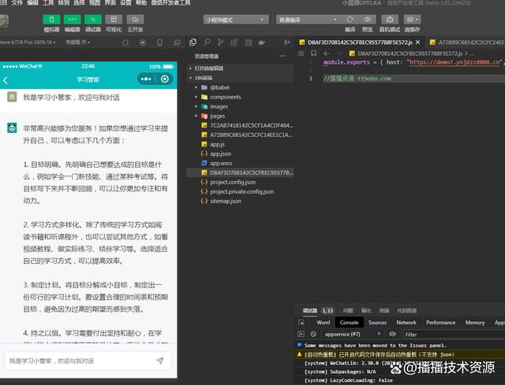
Task: Click the editor bookmark icon
Action: (x=313, y=54)
